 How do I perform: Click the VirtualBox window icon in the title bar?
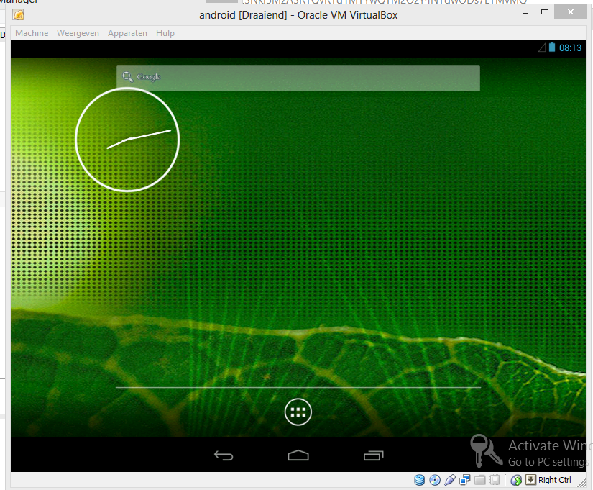pos(18,15)
